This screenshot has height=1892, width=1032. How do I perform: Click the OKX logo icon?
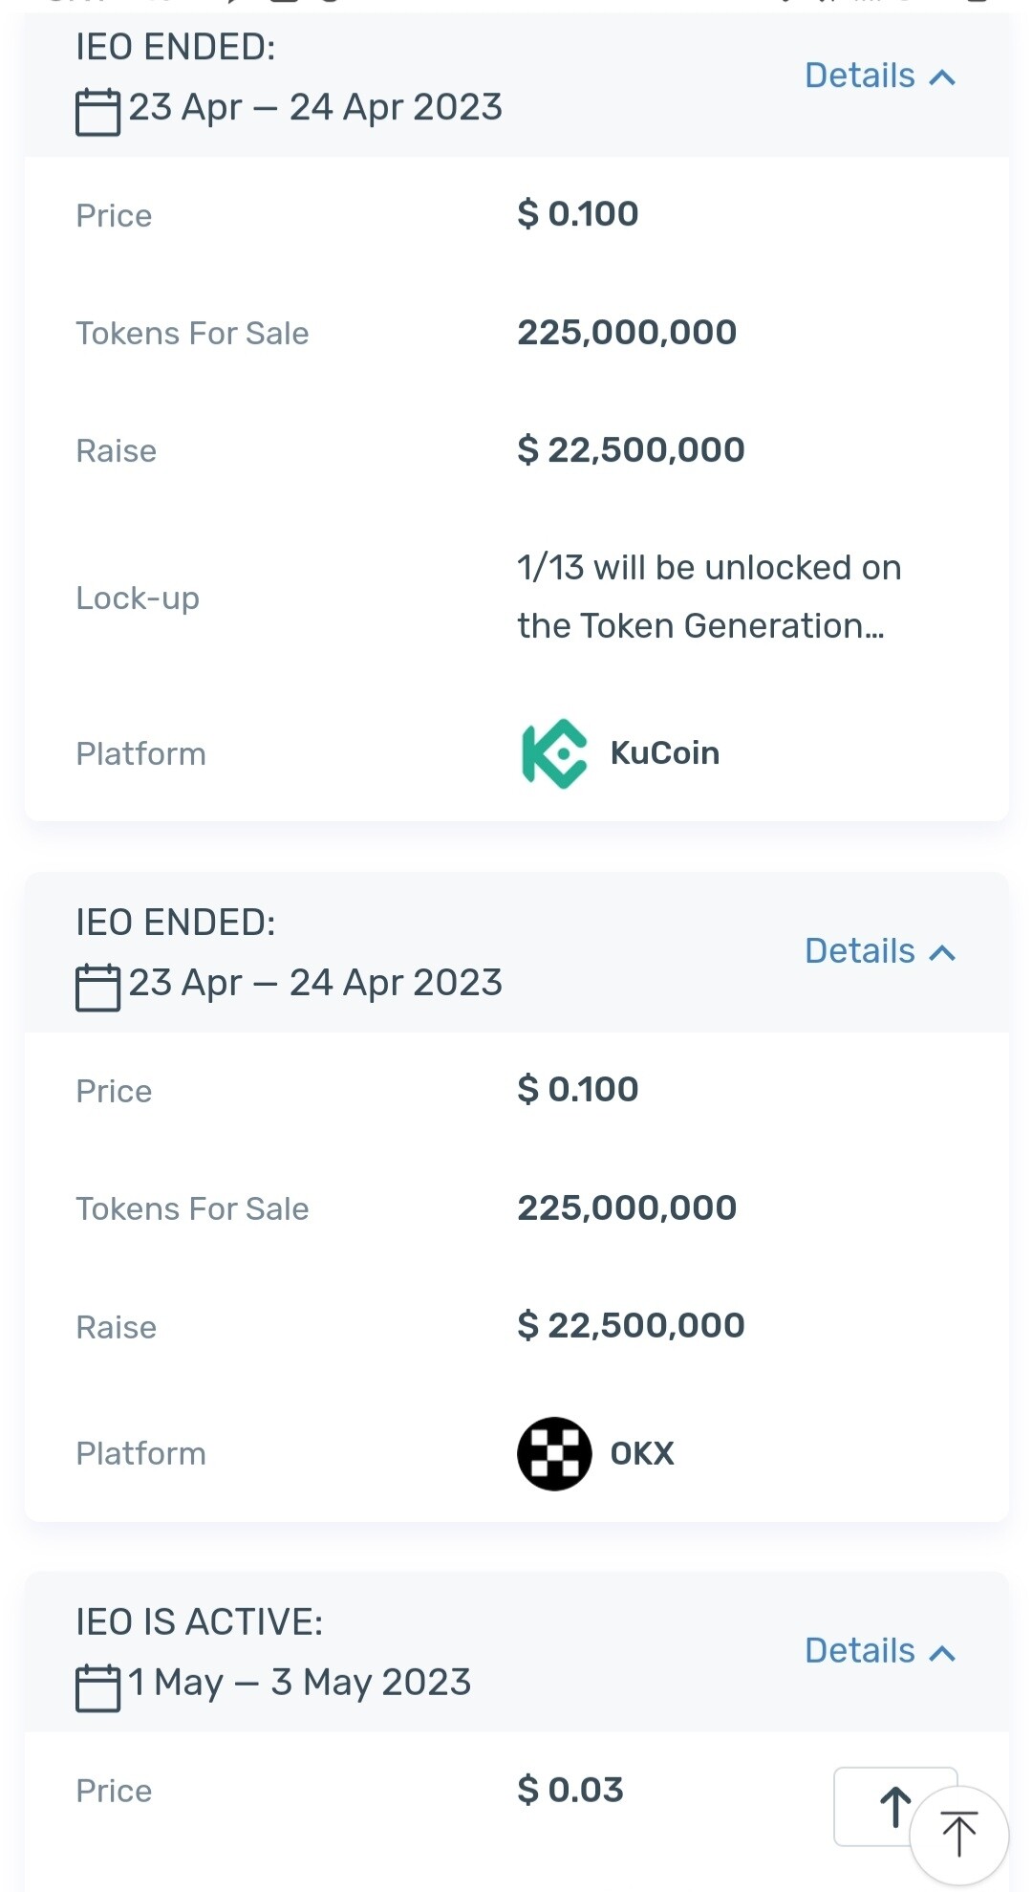(554, 1453)
